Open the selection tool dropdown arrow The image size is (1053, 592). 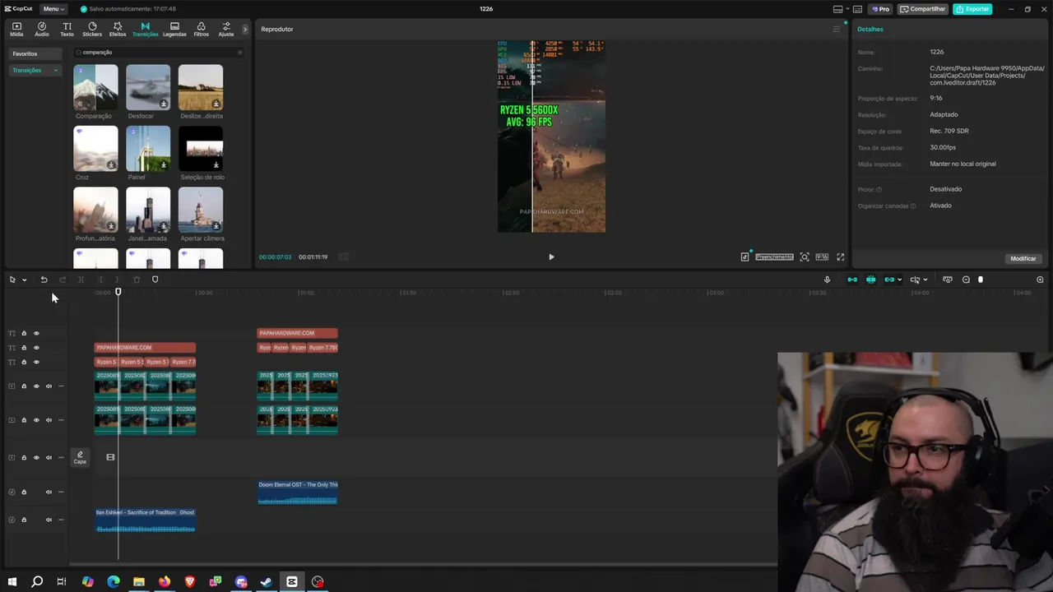click(25, 280)
